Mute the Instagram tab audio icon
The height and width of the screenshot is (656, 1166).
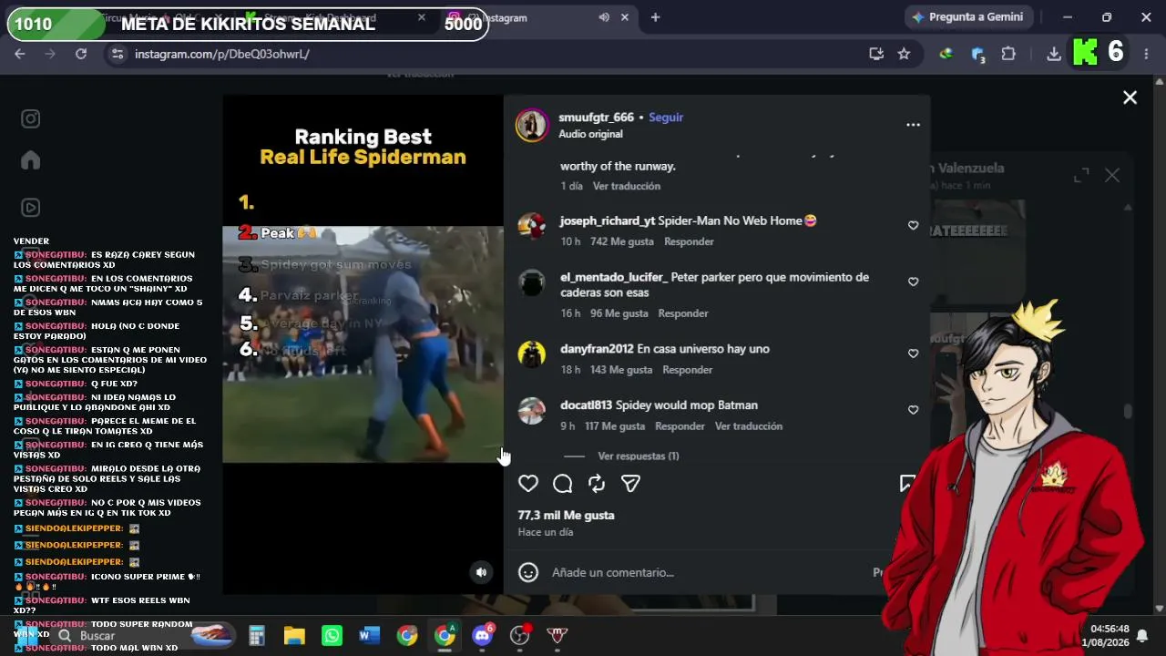604,17
